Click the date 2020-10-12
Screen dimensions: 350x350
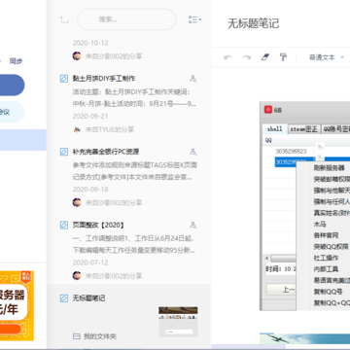coord(90,43)
